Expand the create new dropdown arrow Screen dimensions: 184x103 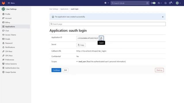(108, 3)
